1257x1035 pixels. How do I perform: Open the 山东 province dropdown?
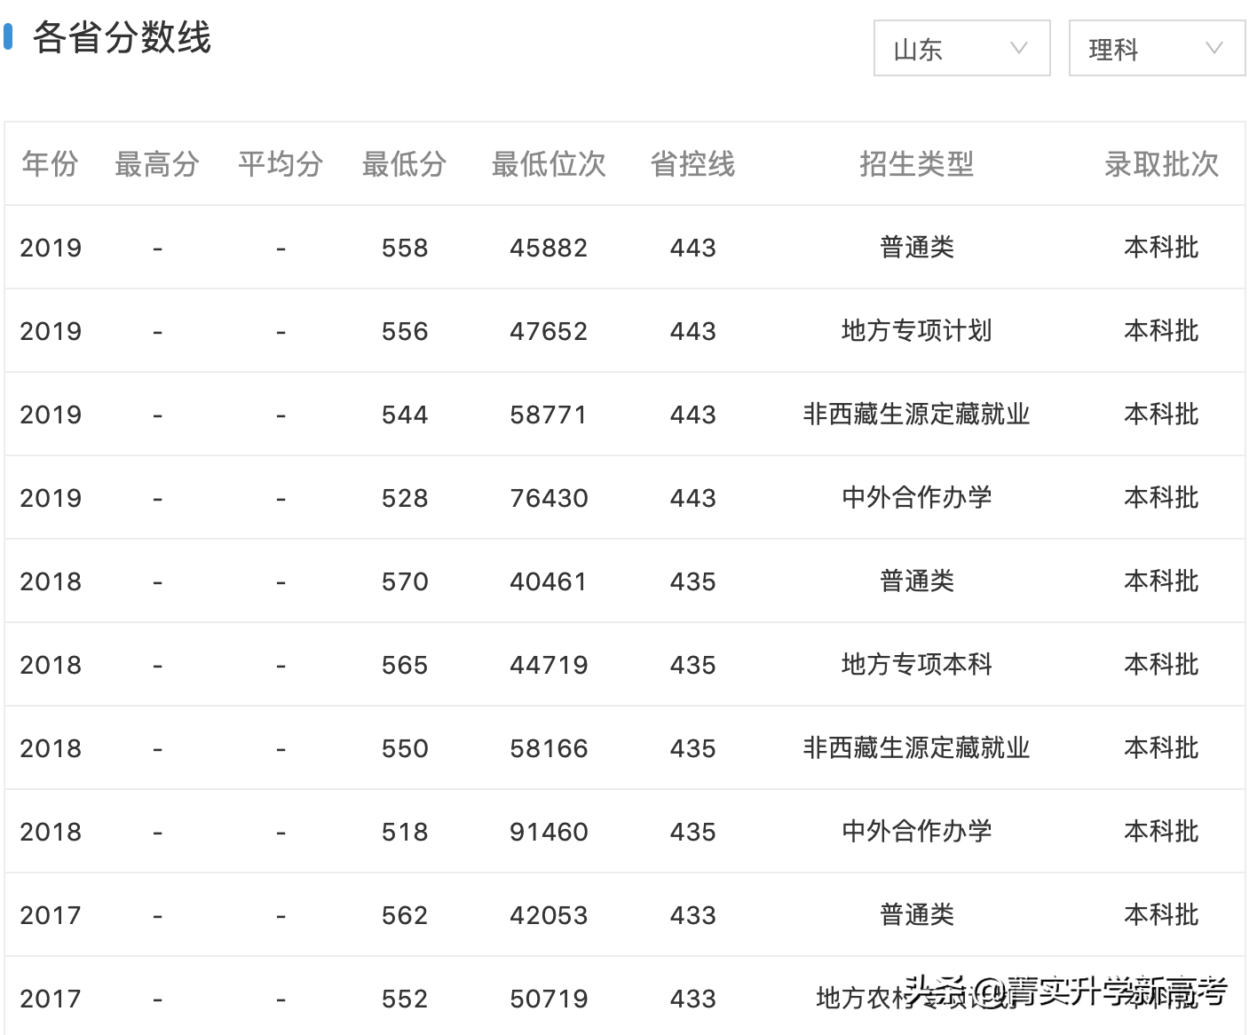point(961,49)
